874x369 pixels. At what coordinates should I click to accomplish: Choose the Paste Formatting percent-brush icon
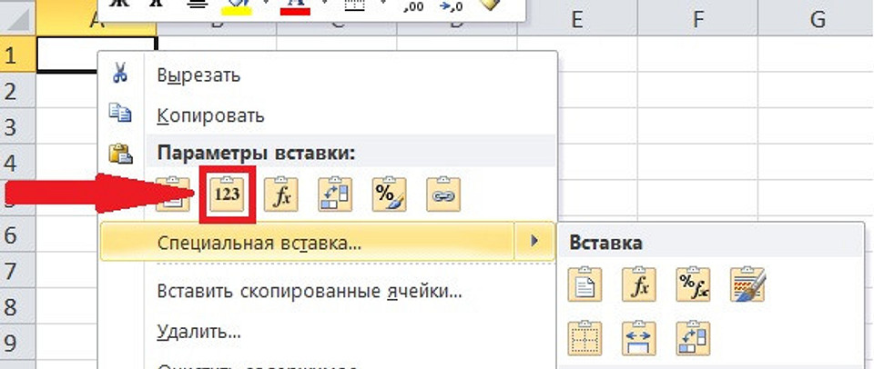pos(389,194)
